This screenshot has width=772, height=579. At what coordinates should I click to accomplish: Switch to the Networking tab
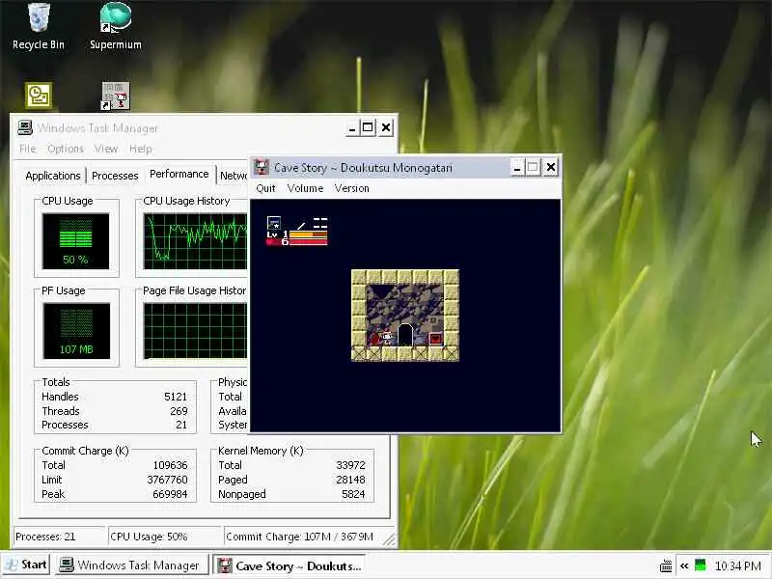click(x=233, y=176)
